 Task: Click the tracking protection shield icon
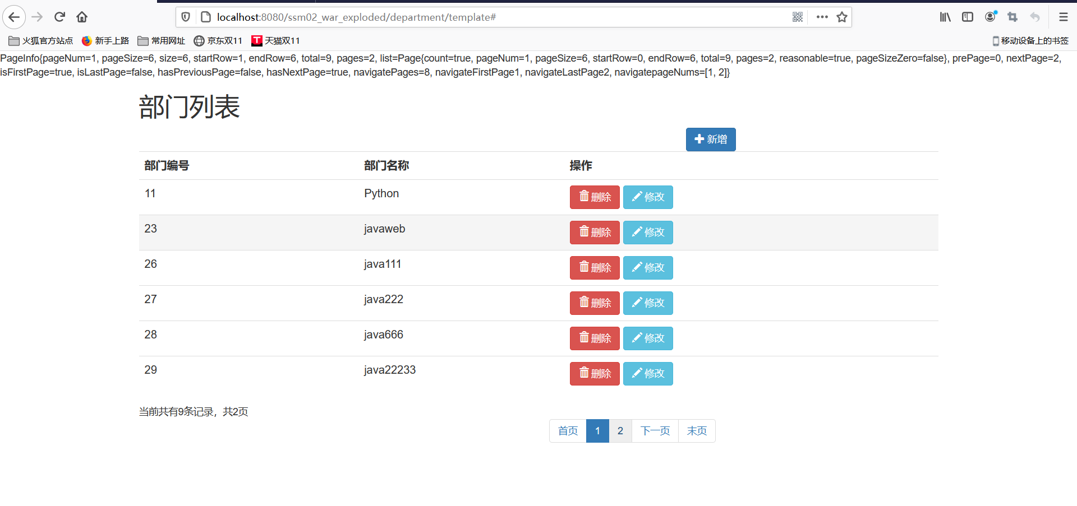(186, 17)
